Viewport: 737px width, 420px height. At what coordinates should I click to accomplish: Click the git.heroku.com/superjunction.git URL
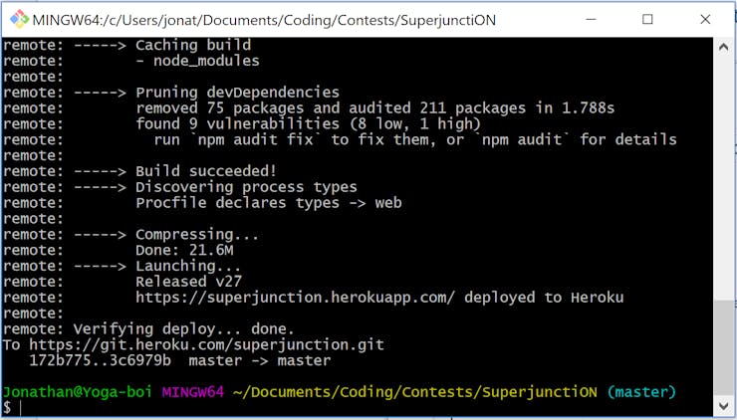tap(207, 345)
